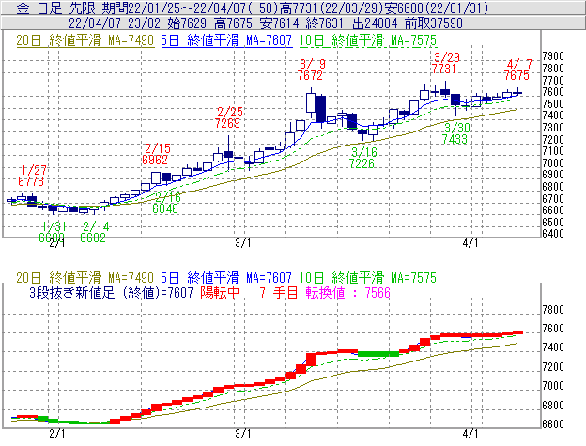Click 6900 on the top chart price axis
The height and width of the screenshot is (446, 586).
point(553,175)
